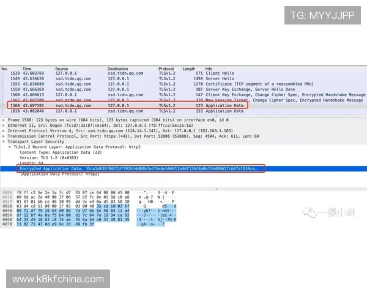Screen dimensions: 367x294
Task: Sort packets by Source column header
Action: click(62, 69)
